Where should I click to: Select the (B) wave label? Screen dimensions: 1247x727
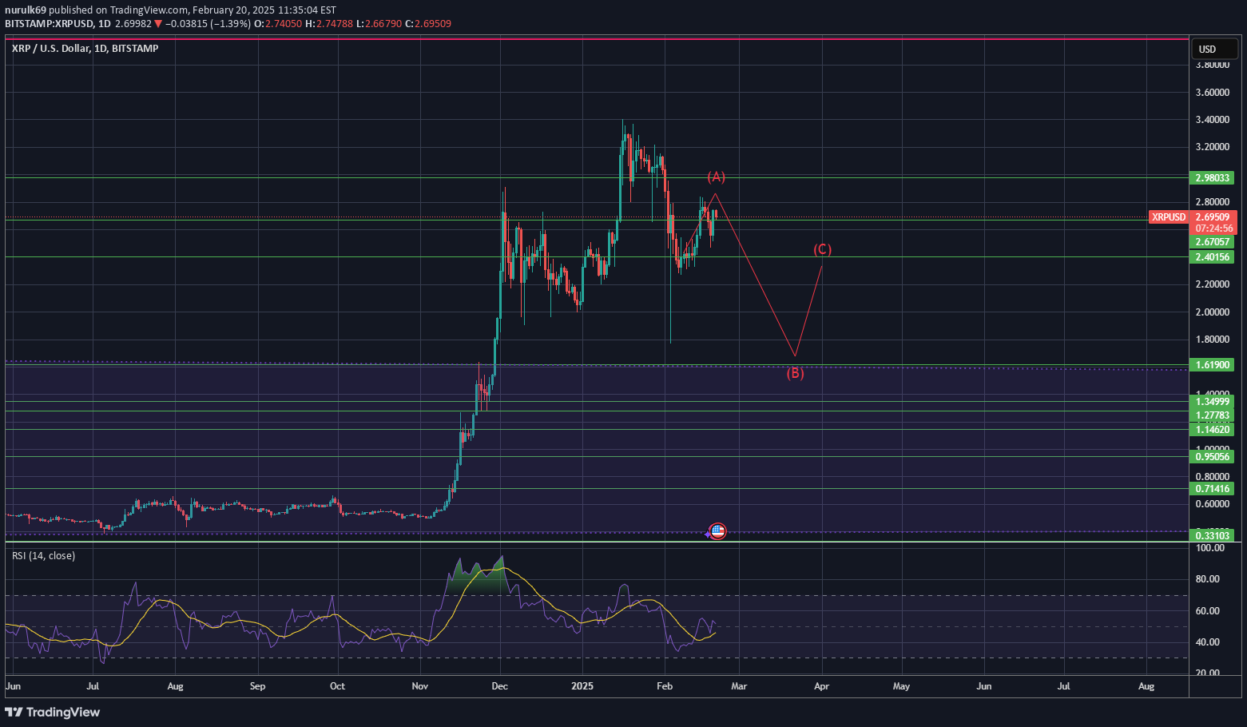coord(795,373)
